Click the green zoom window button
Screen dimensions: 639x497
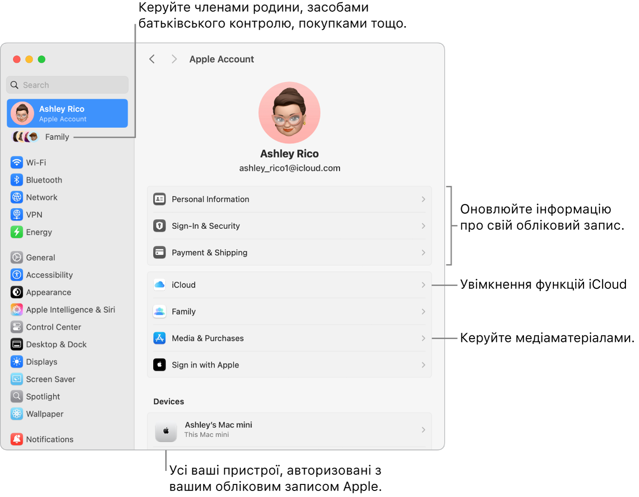tap(41, 59)
